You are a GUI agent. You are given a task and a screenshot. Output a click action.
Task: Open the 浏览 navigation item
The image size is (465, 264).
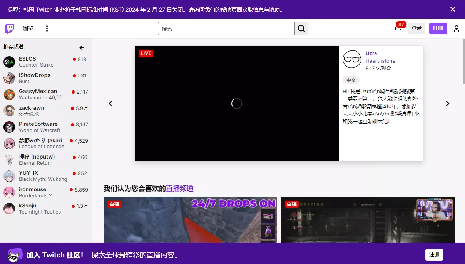(x=28, y=28)
